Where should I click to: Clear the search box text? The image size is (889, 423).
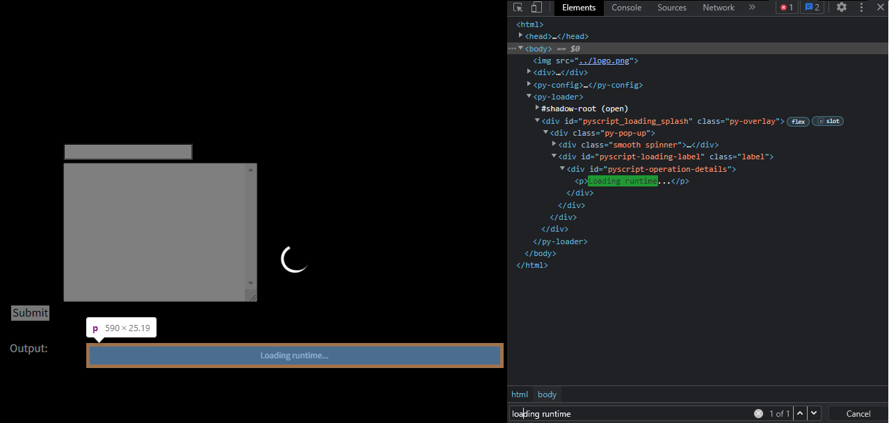(x=758, y=413)
